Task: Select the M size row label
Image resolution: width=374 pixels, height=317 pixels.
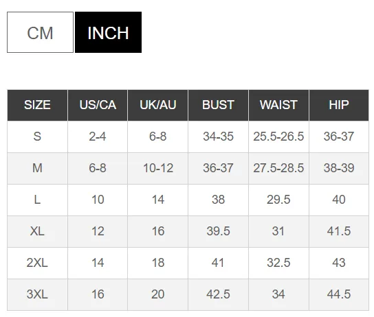Action: (x=37, y=168)
